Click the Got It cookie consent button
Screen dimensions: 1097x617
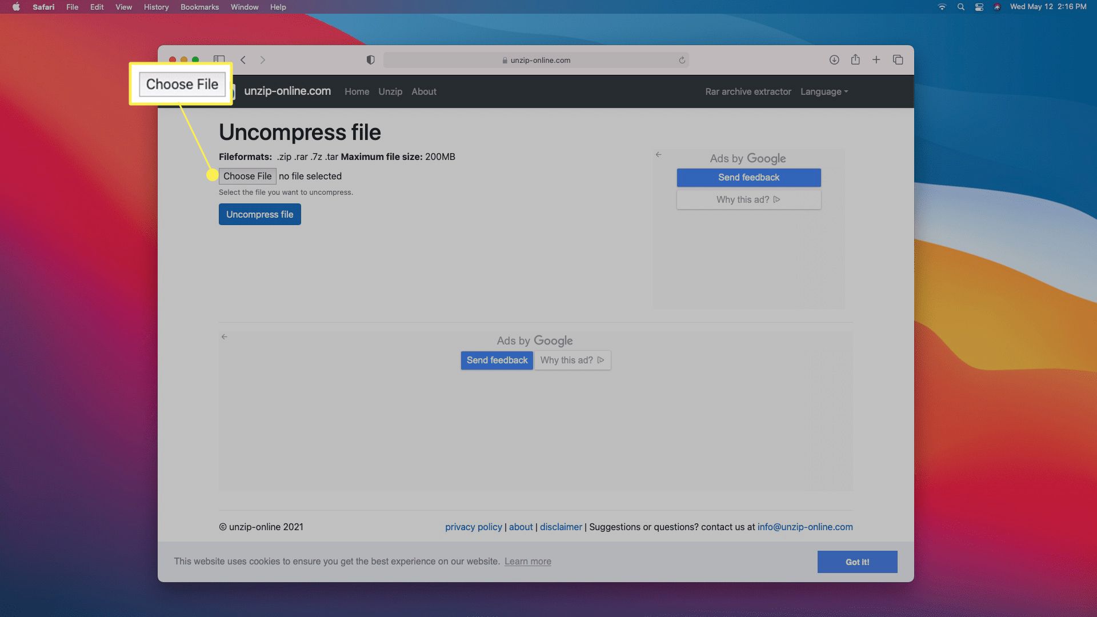(856, 561)
